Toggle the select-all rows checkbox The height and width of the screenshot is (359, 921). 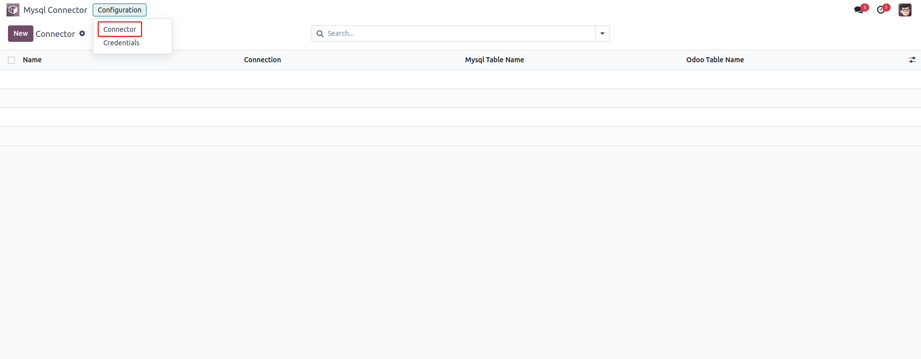click(x=11, y=60)
